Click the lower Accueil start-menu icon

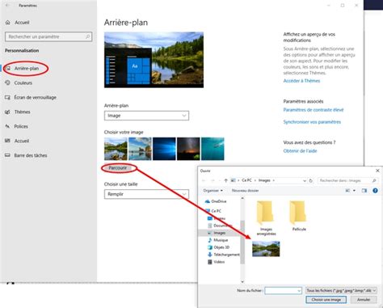coord(7,141)
